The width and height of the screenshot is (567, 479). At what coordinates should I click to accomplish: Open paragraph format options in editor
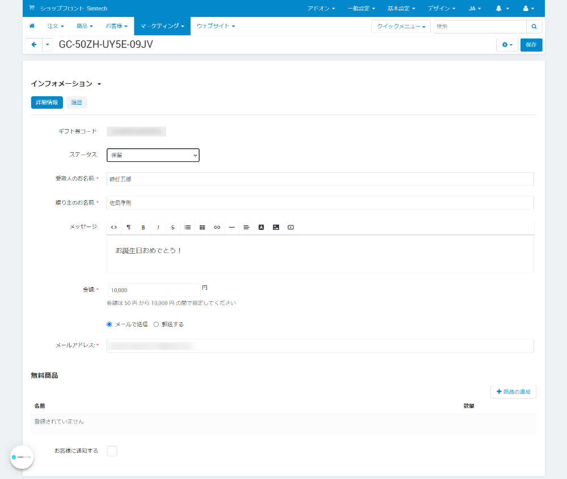pyautogui.click(x=128, y=228)
